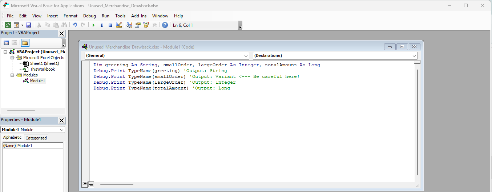Select Module1 in the project tree
This screenshot has height=192, width=492.
(37, 81)
